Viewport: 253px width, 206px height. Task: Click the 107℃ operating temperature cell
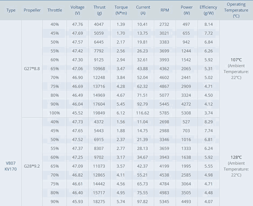[236, 60]
